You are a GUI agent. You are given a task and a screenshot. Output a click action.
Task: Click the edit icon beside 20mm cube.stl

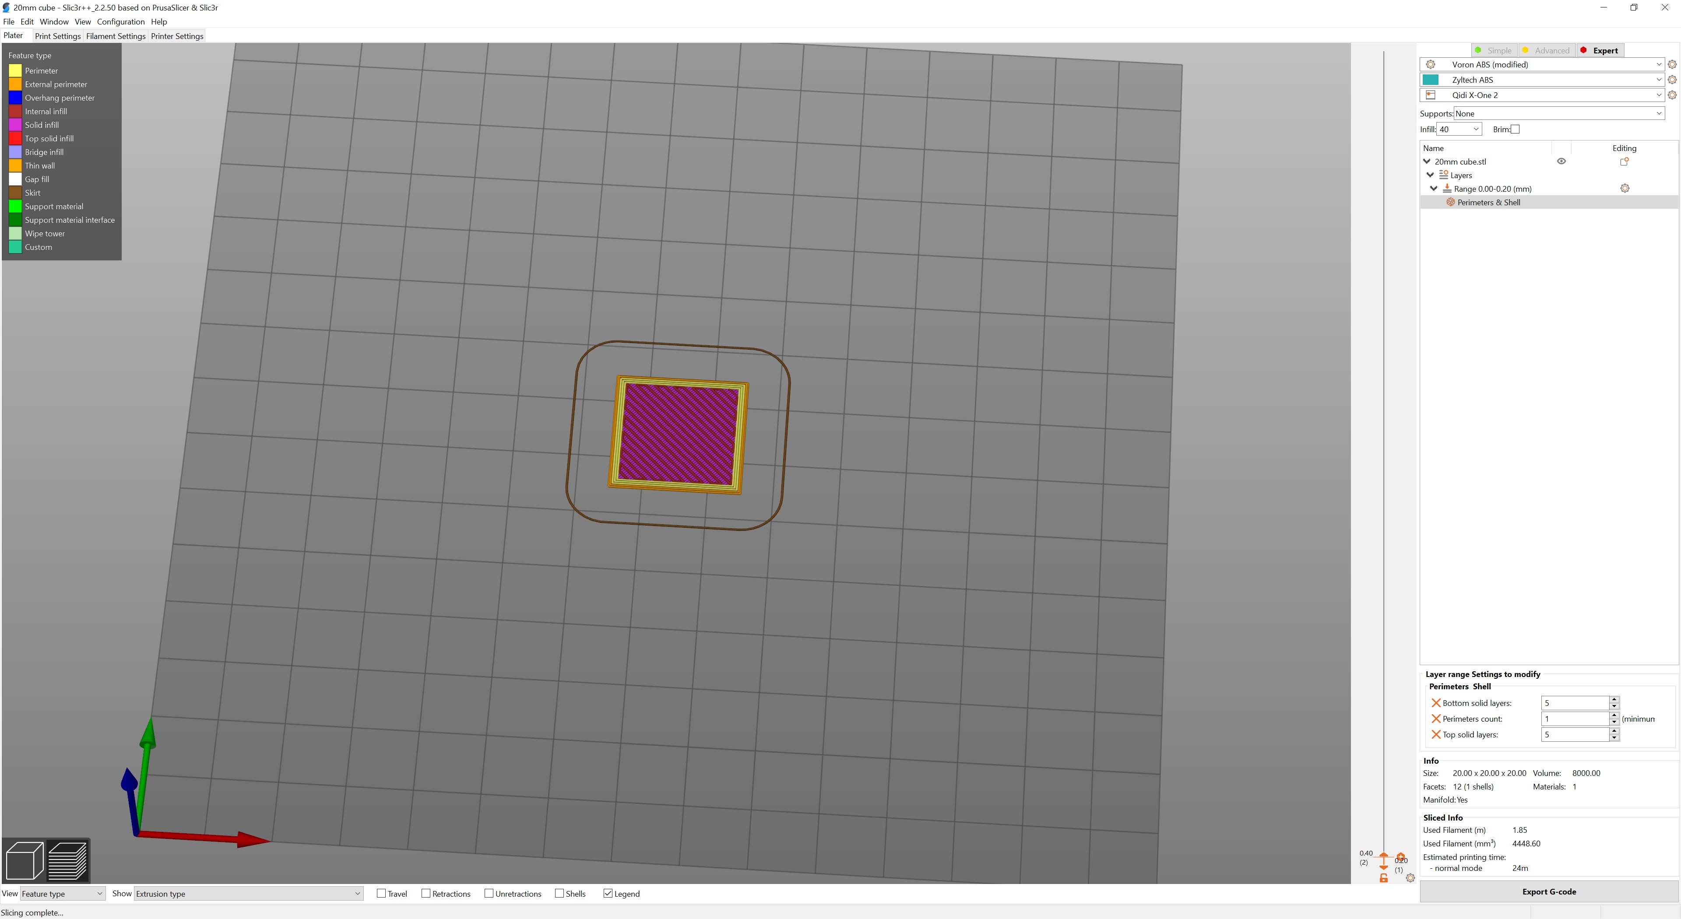click(1624, 161)
